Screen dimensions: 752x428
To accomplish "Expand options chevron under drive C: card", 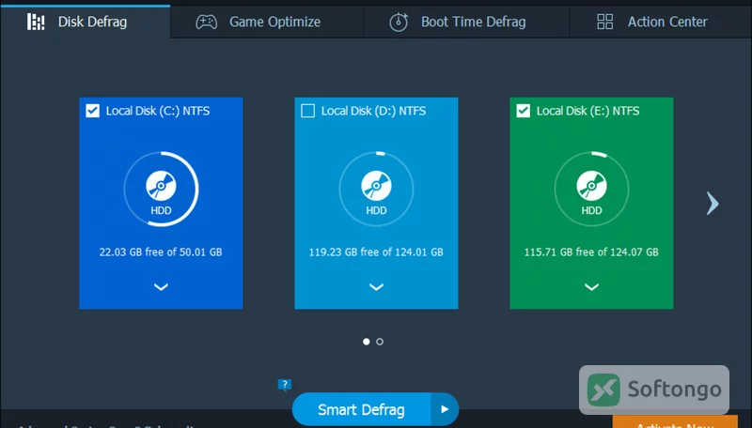I will 161,287.
